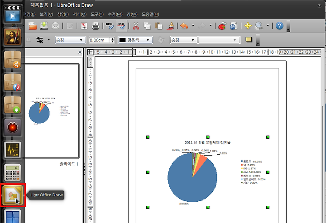326x223 pixels.
Task: Click the LibreOffice Draw dock icon
Action: (13, 195)
